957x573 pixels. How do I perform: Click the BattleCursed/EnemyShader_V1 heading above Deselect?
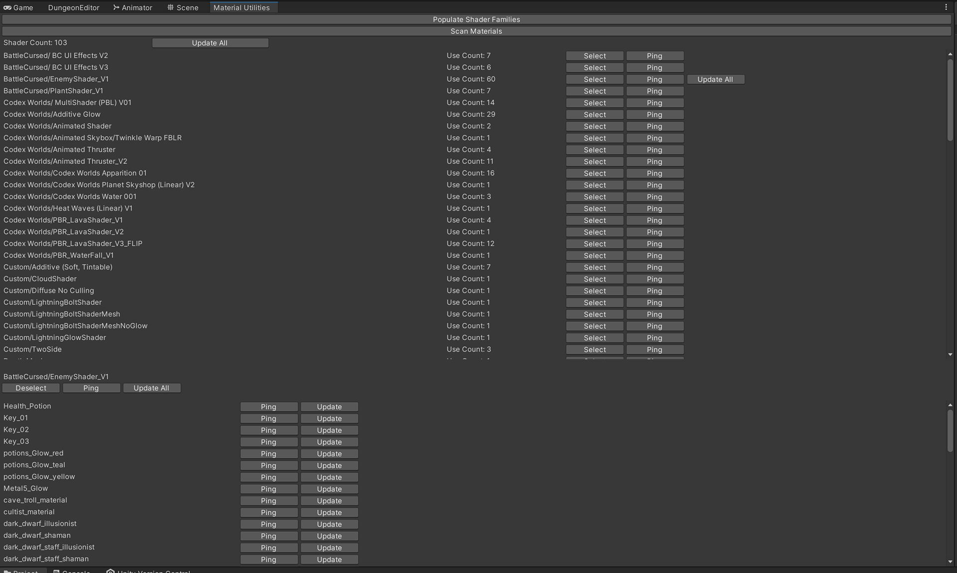point(56,377)
